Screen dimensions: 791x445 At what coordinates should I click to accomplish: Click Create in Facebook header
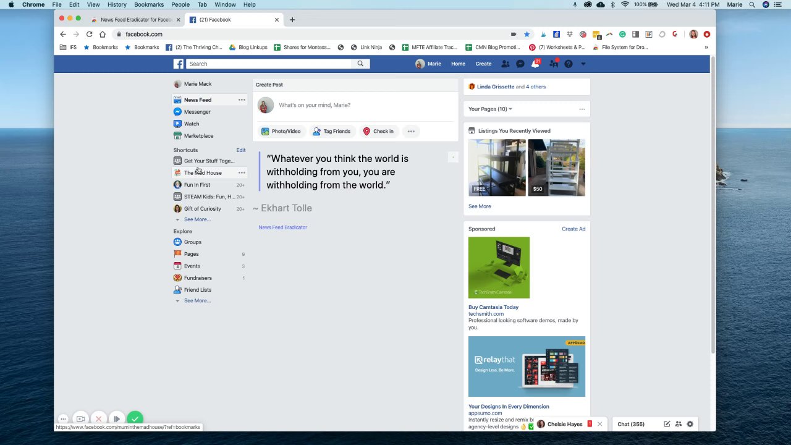[483, 64]
